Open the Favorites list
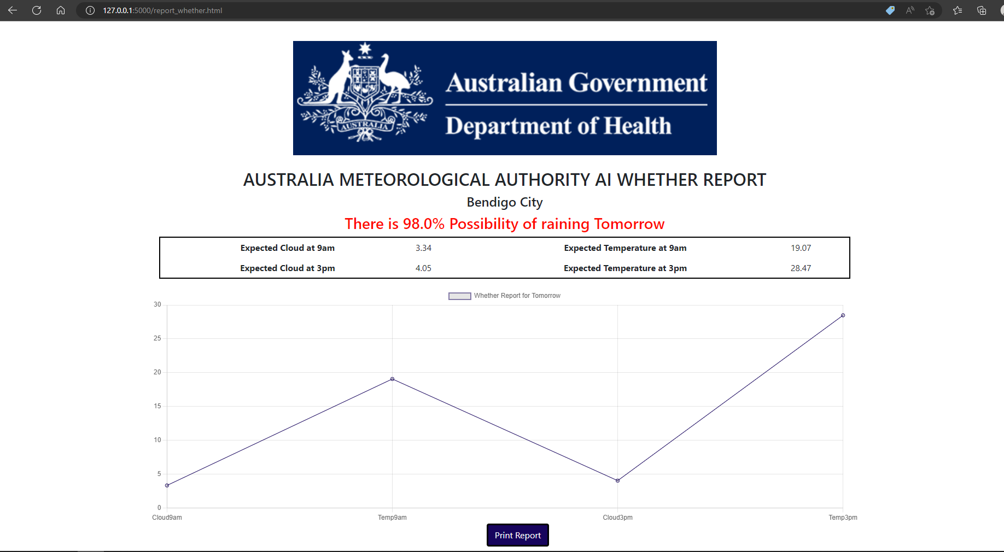1004x552 pixels. pyautogui.click(x=958, y=10)
